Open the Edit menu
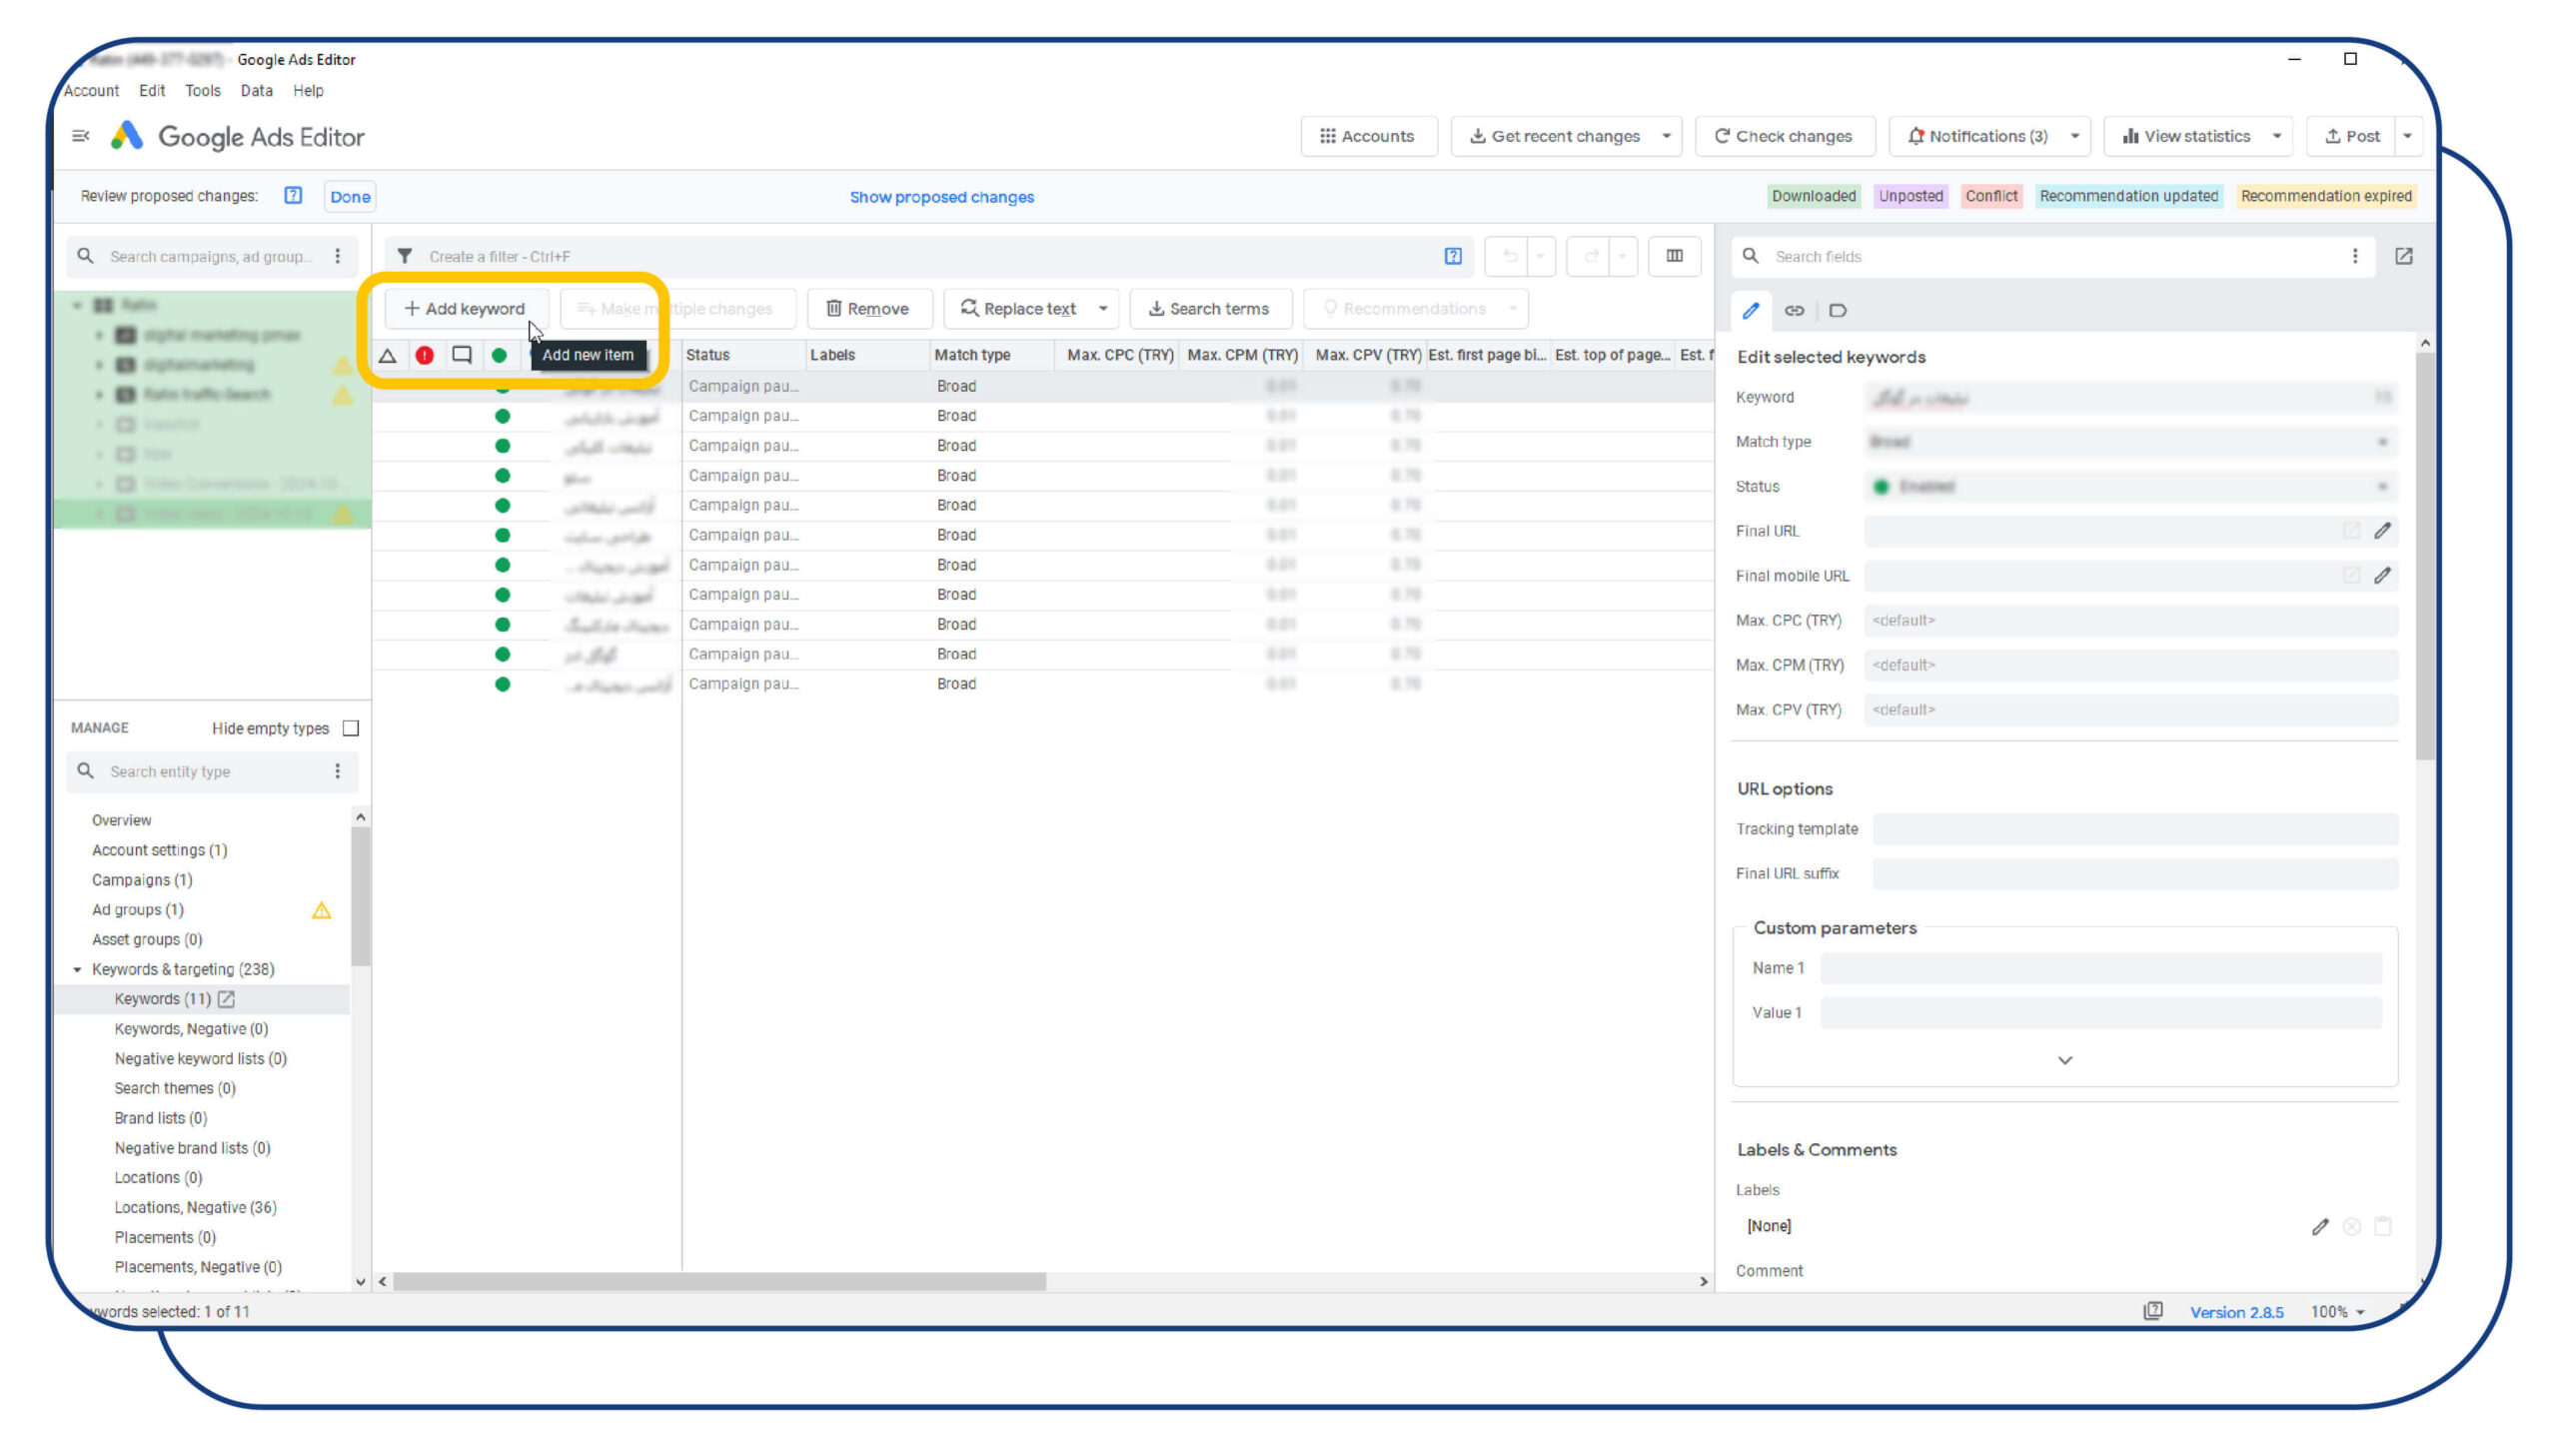2558x1447 pixels. [152, 91]
